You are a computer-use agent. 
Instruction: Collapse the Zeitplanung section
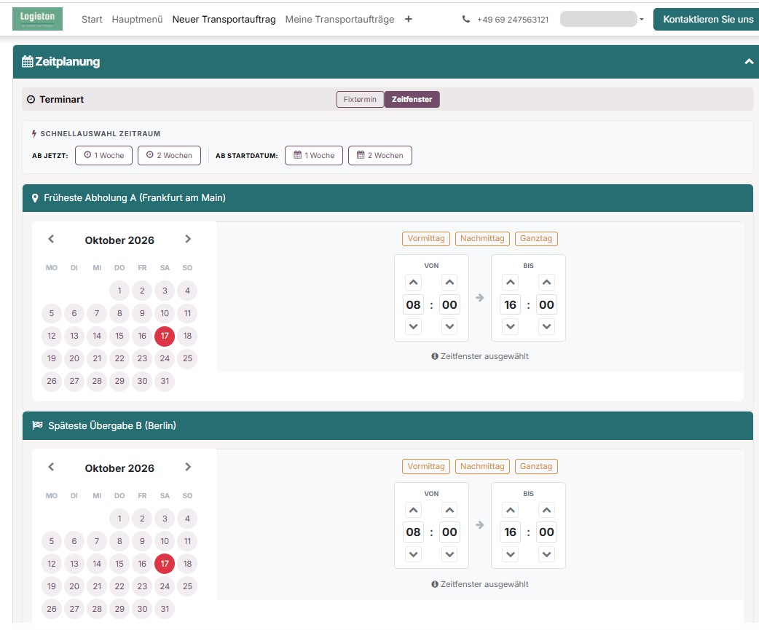[x=748, y=61]
